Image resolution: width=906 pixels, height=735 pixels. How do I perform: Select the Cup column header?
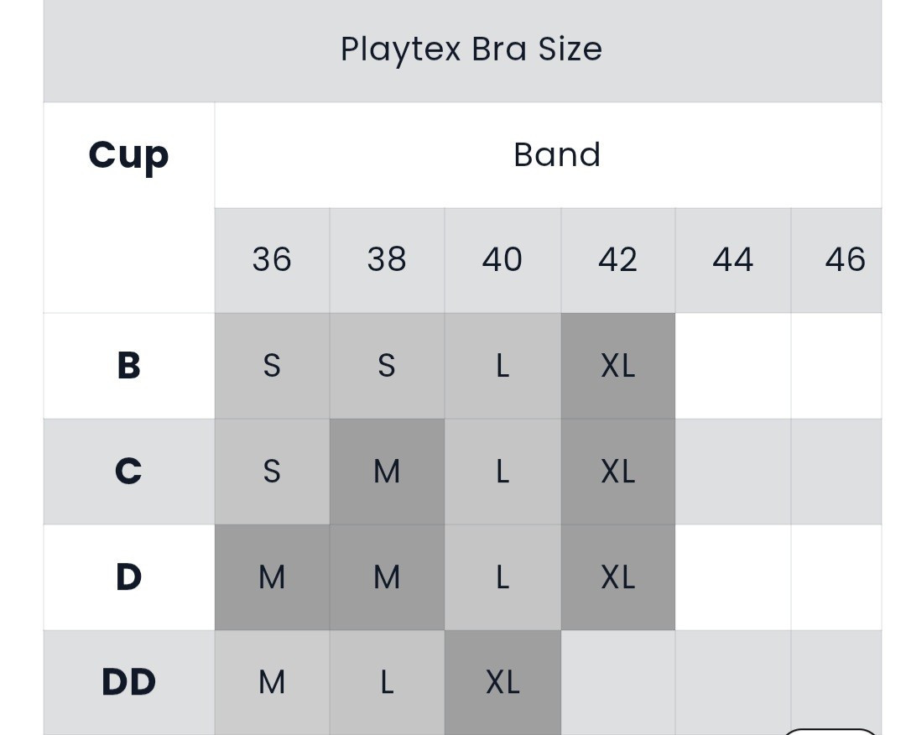click(x=129, y=155)
